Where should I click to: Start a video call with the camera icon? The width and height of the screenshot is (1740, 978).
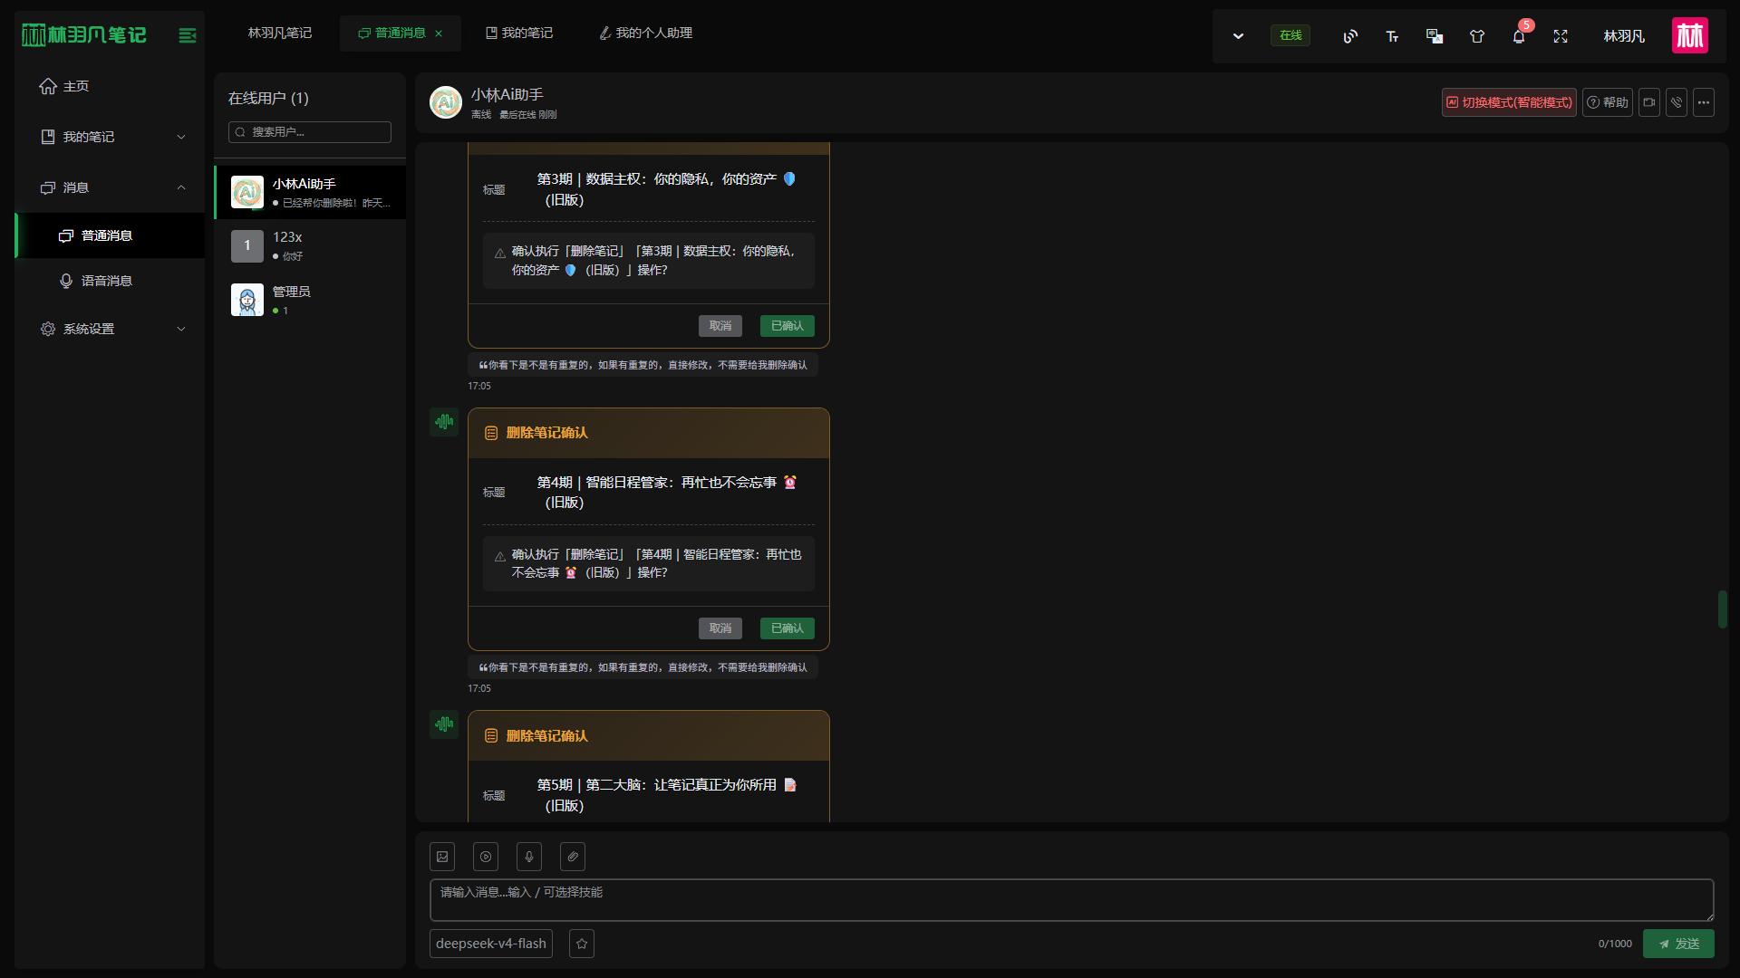point(1649,102)
